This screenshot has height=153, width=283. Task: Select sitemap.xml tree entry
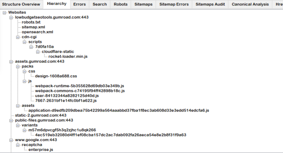click(34, 27)
